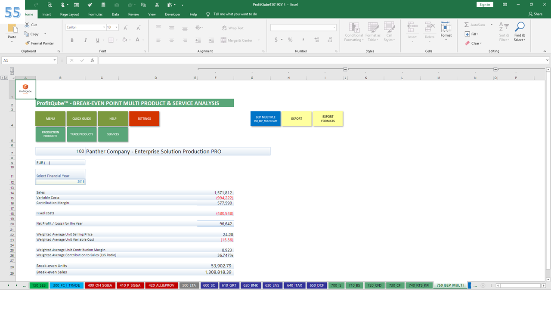This screenshot has height=310, width=551.
Task: Click the Share button
Action: tap(536, 14)
